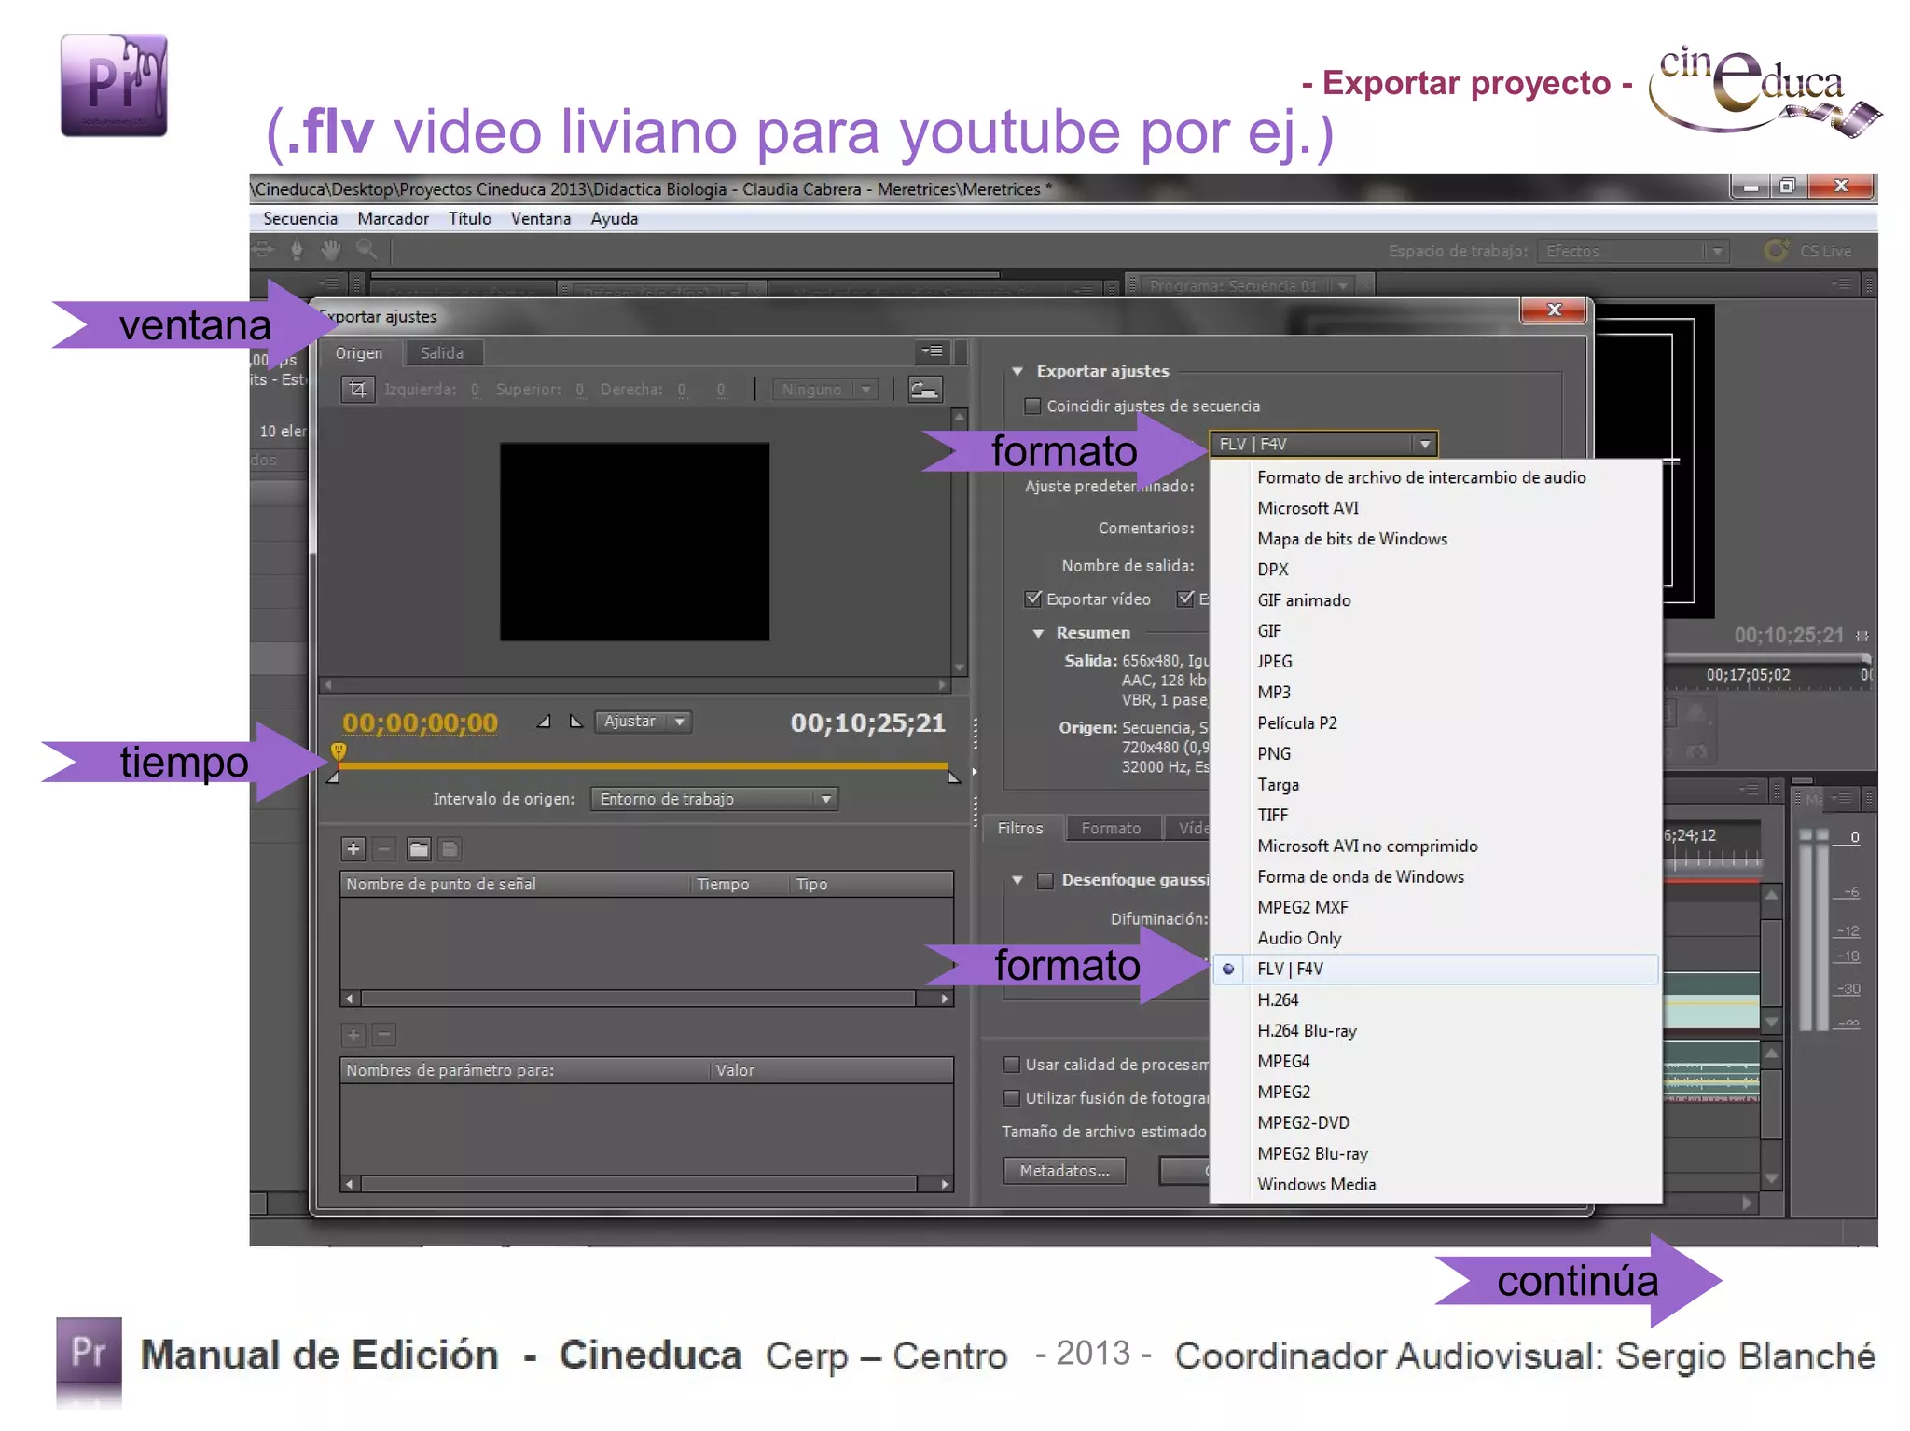The width and height of the screenshot is (1910, 1431).
Task: Click the orange work area bar
Action: click(x=644, y=765)
